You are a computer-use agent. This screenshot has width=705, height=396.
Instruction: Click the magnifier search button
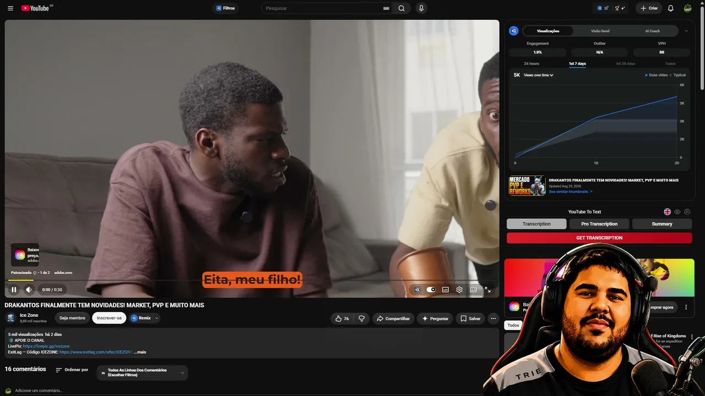[x=402, y=8]
